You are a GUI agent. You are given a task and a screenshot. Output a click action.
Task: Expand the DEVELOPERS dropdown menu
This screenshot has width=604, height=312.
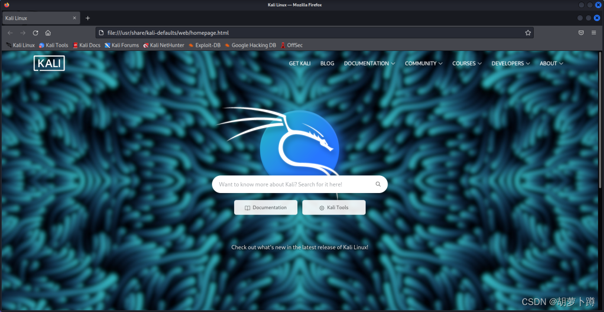(x=511, y=63)
